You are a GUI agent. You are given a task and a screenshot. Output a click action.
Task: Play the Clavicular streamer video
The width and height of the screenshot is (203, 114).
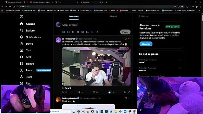point(96,66)
